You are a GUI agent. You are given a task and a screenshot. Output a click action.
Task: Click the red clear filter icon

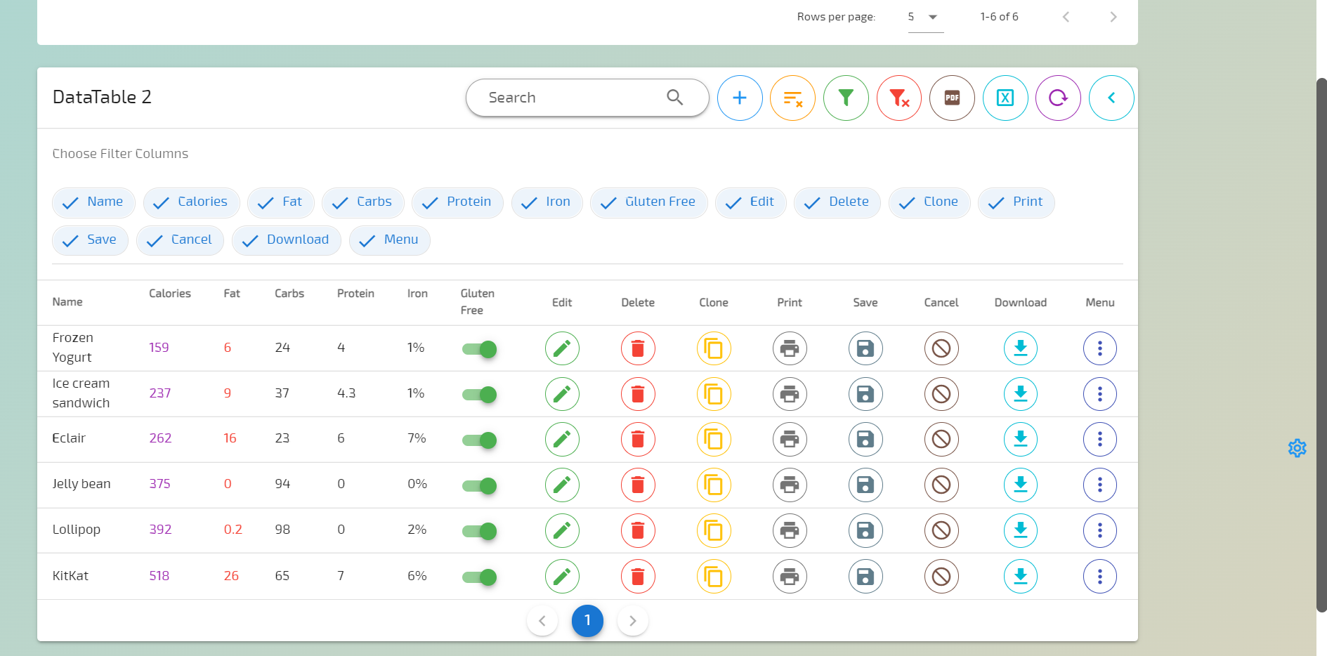[x=899, y=98]
